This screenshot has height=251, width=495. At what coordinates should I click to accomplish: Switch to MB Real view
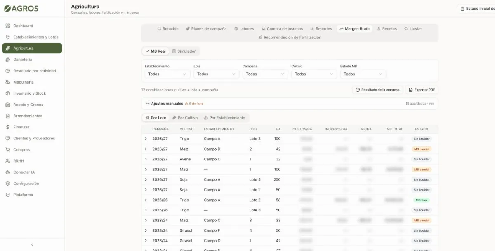[156, 51]
